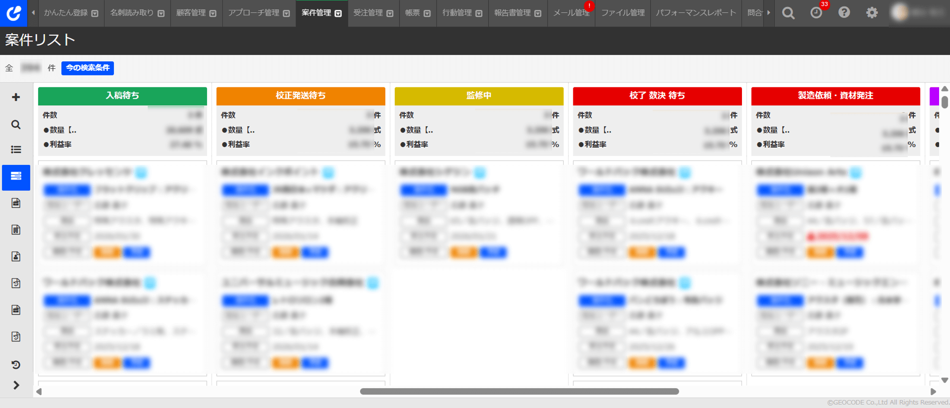This screenshot has width=950, height=408.
Task: Click the user avatar in top bar
Action: click(899, 12)
